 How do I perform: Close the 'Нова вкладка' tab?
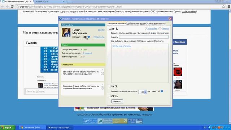tap(64, 1)
